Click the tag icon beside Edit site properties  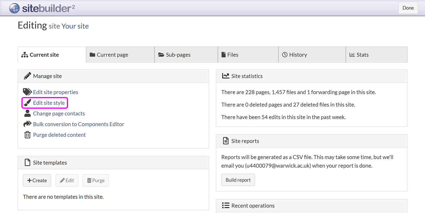[27, 92]
